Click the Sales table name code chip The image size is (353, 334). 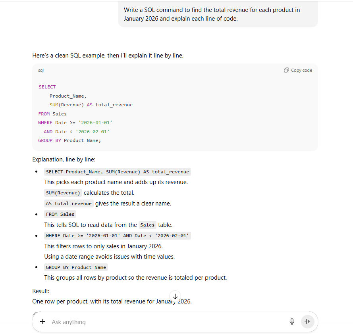(x=147, y=225)
